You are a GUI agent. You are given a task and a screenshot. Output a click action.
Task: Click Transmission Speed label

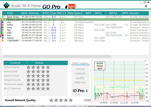(x=14, y=84)
